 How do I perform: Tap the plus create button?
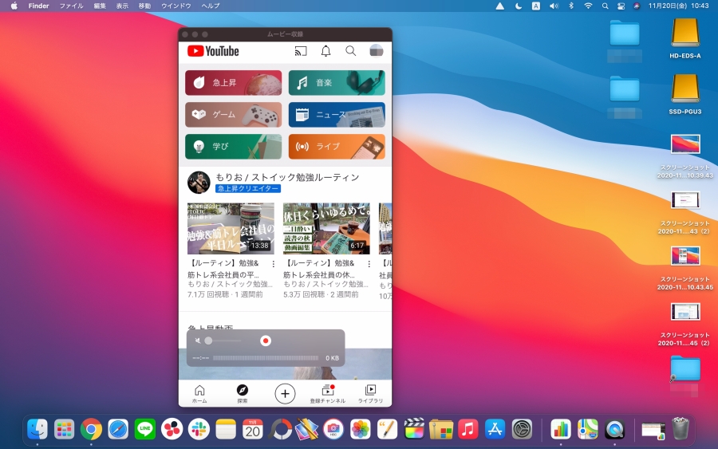[x=285, y=394]
